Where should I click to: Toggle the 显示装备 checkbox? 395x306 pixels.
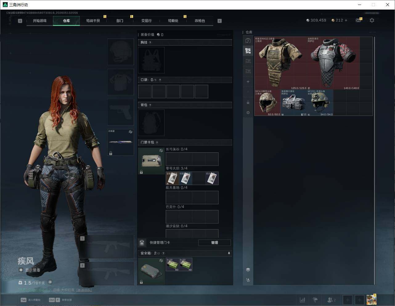pos(21,270)
